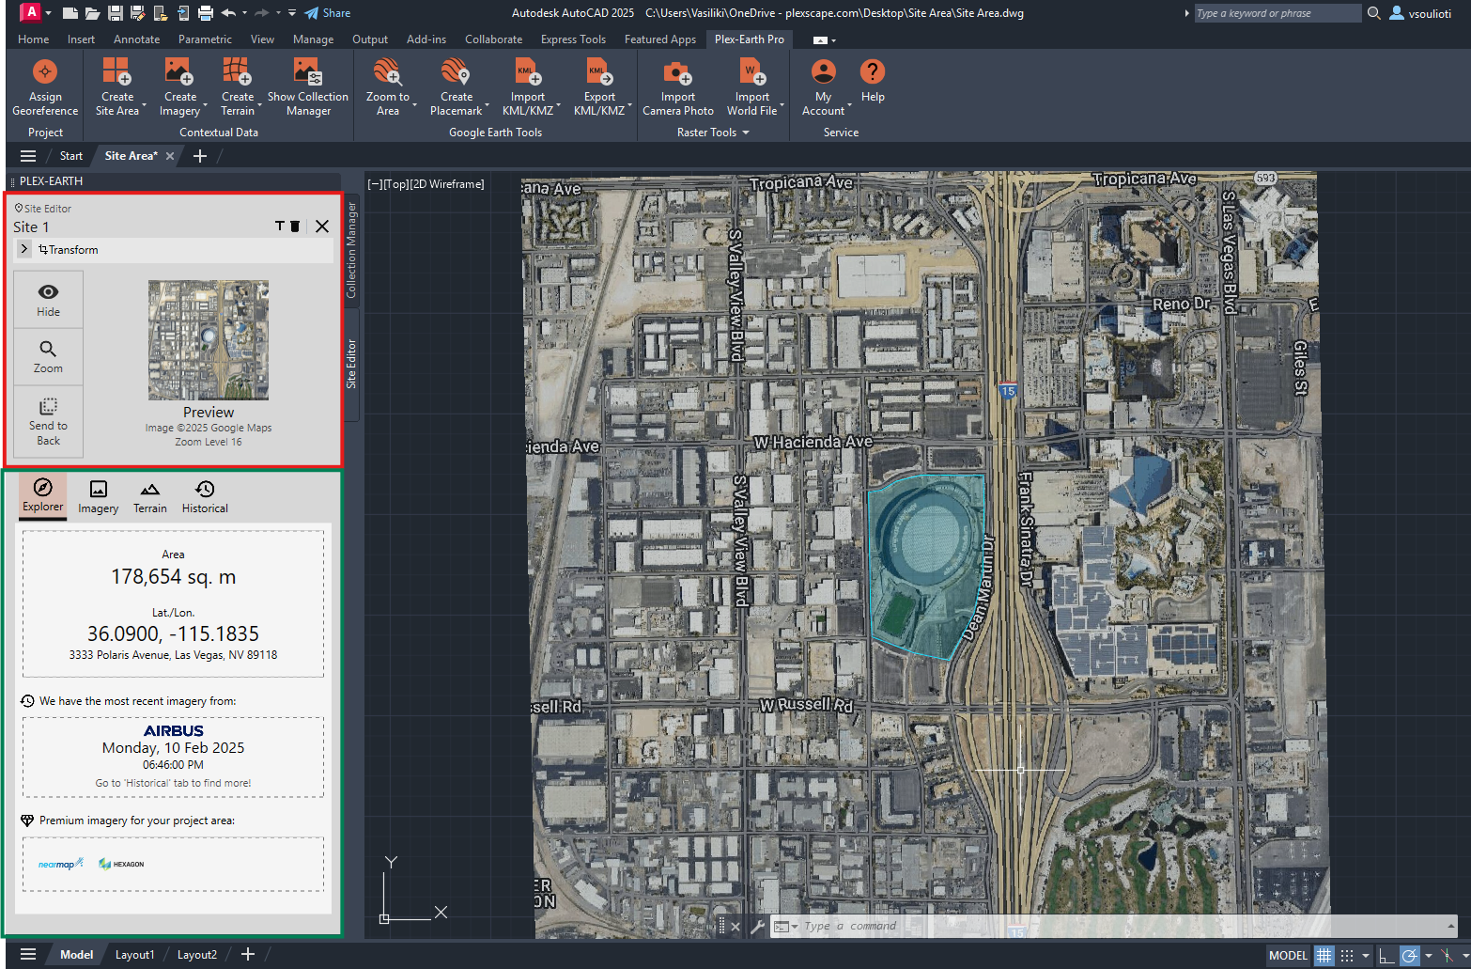This screenshot has width=1471, height=969.
Task: Toggle isometric drafting in the status bar
Action: click(x=1448, y=955)
